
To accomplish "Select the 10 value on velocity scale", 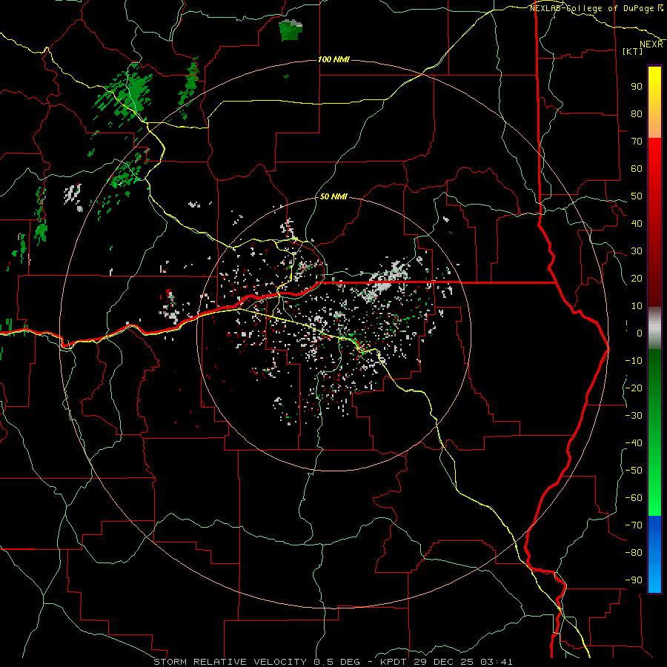I will pyautogui.click(x=637, y=306).
